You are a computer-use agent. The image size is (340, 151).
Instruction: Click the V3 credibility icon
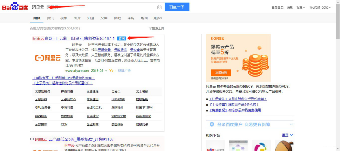pyautogui.click(x=111, y=70)
